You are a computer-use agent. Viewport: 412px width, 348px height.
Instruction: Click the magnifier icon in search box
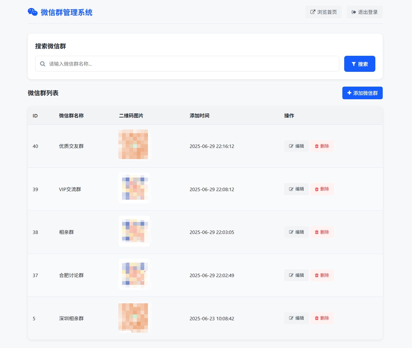[43, 64]
